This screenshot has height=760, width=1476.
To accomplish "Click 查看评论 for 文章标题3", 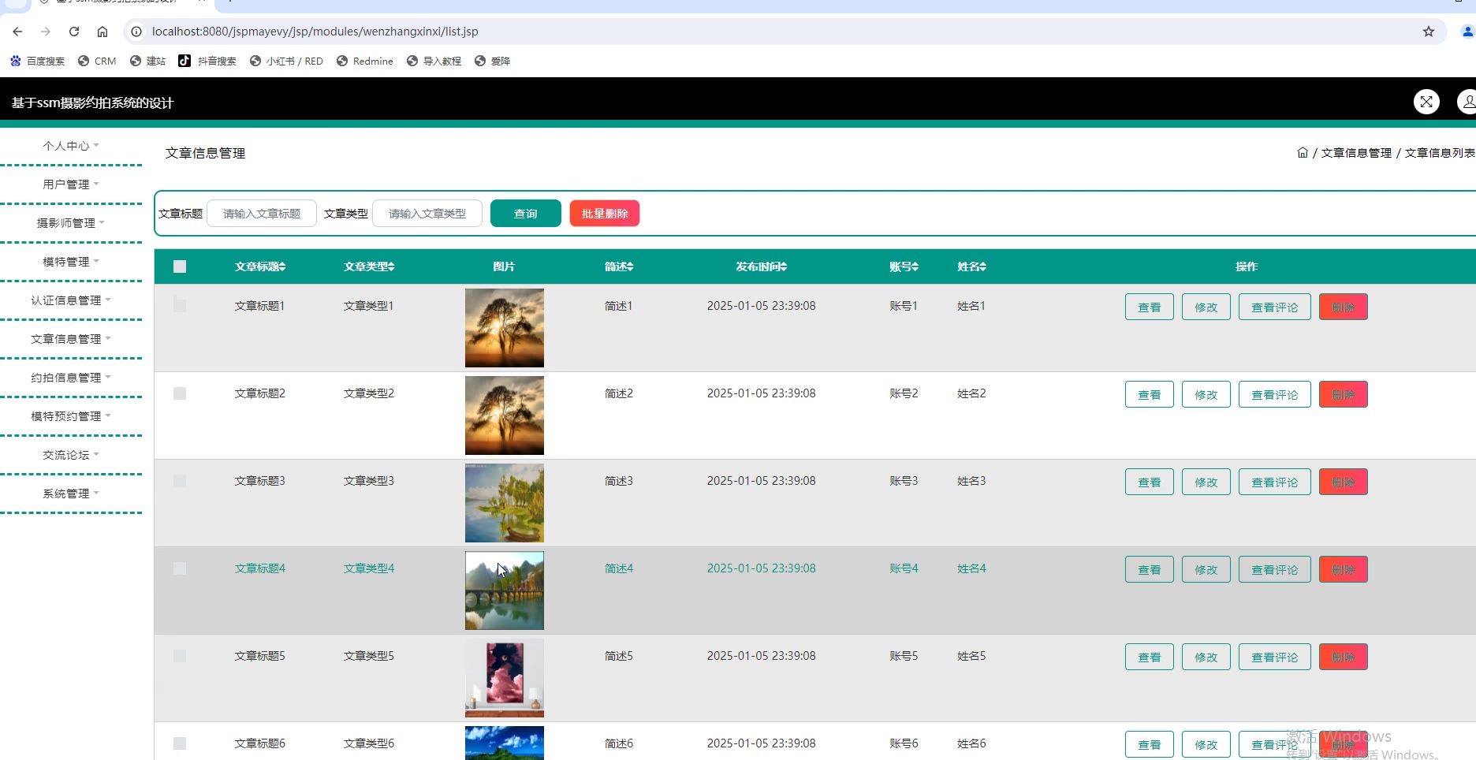I will [1275, 482].
